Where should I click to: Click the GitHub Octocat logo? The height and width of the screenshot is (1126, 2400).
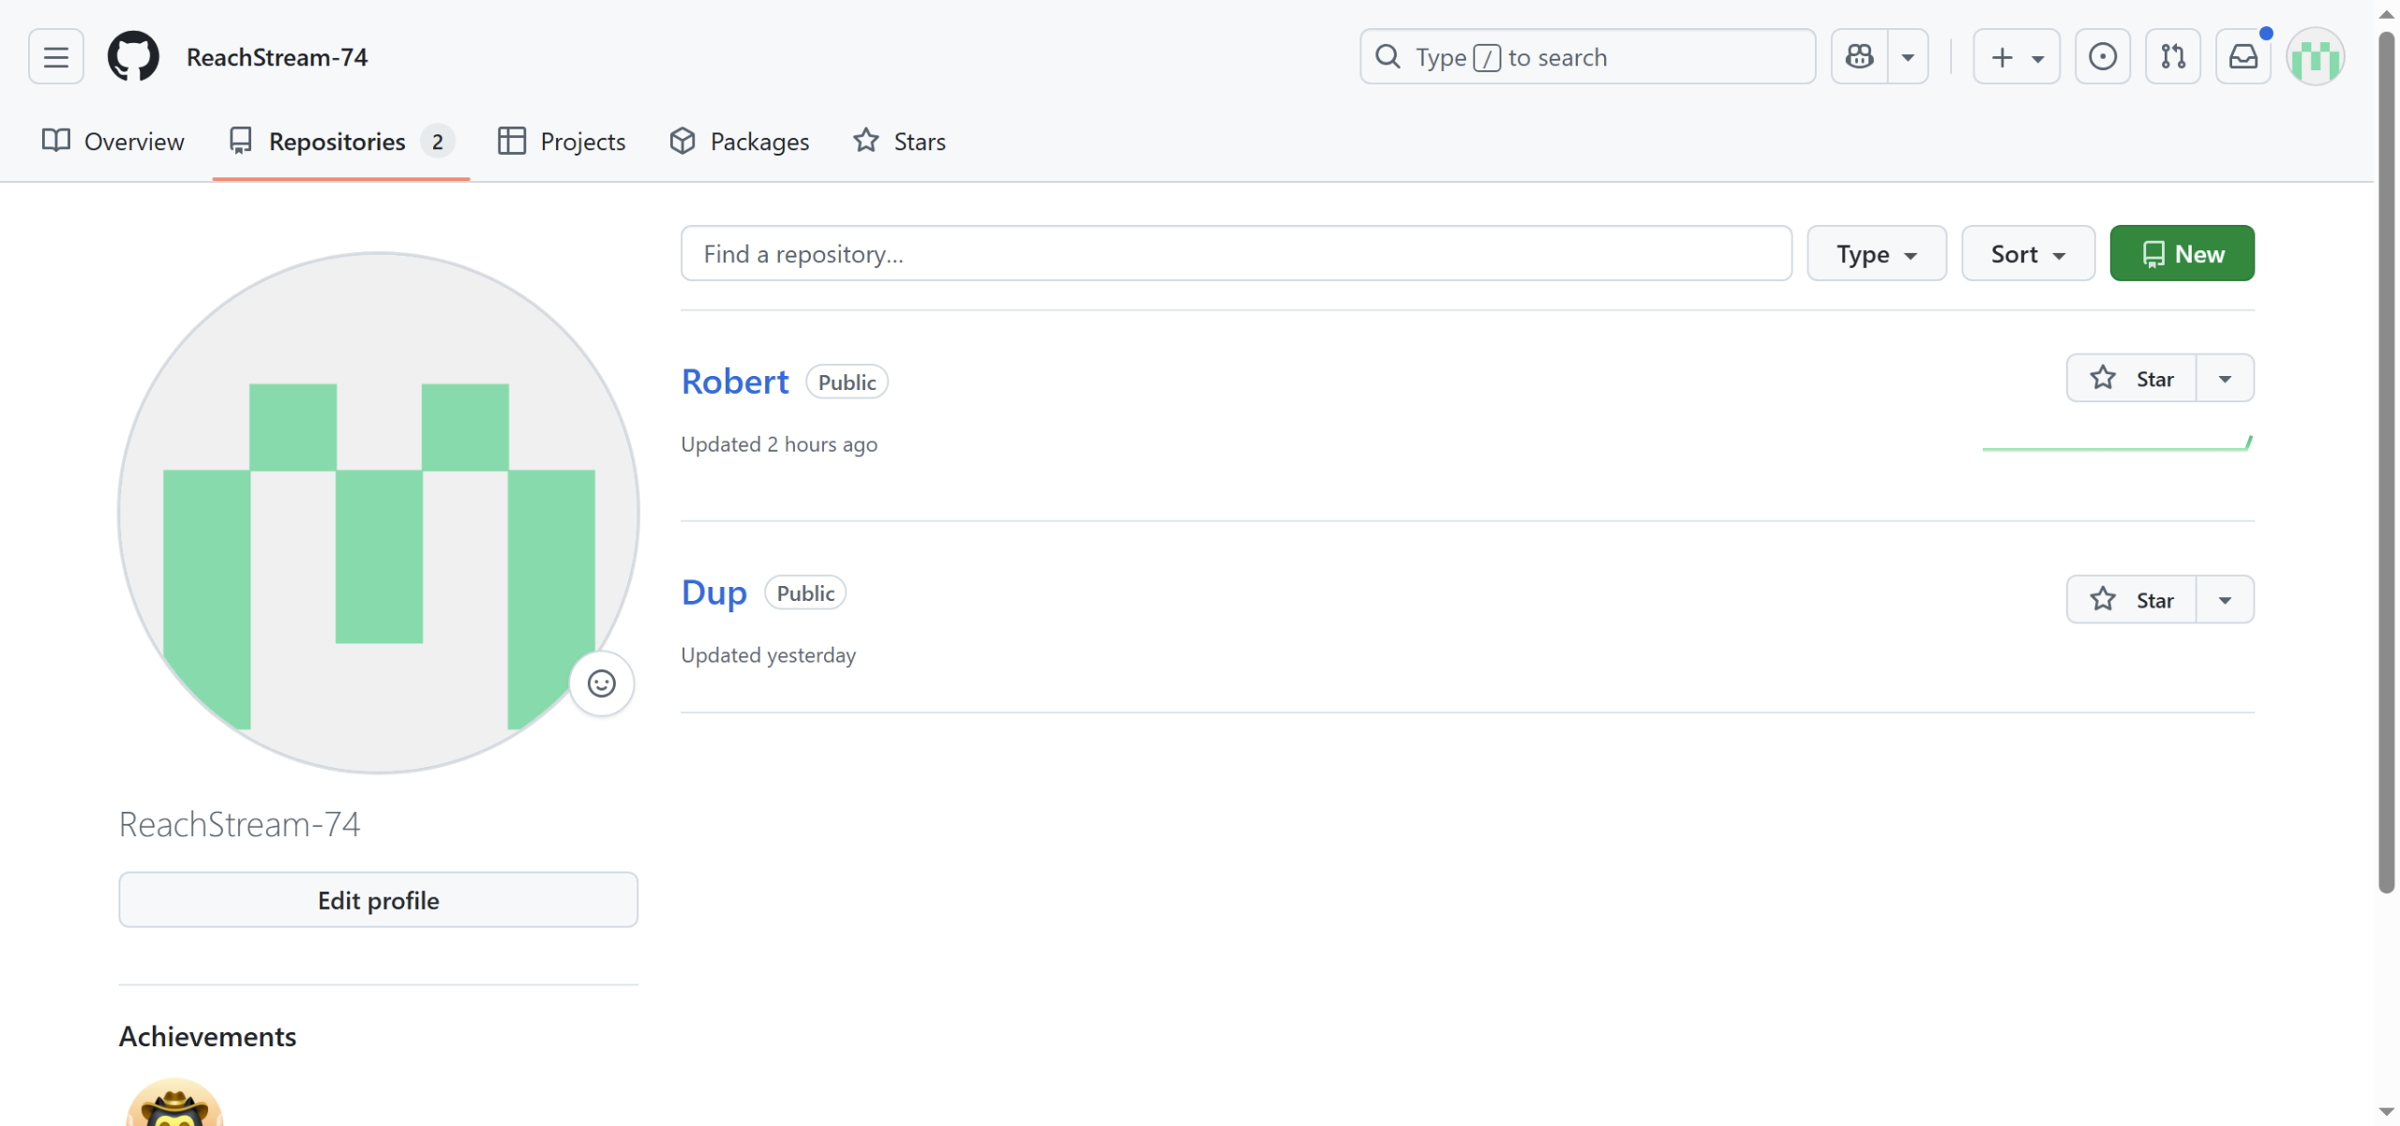pyautogui.click(x=133, y=57)
